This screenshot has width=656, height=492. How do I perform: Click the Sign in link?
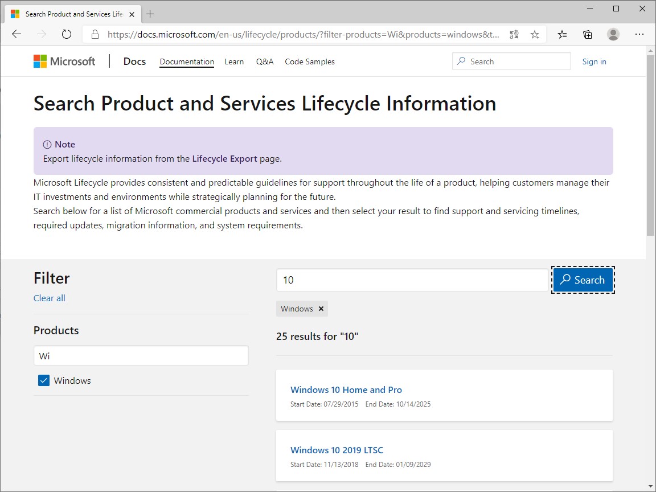(594, 61)
